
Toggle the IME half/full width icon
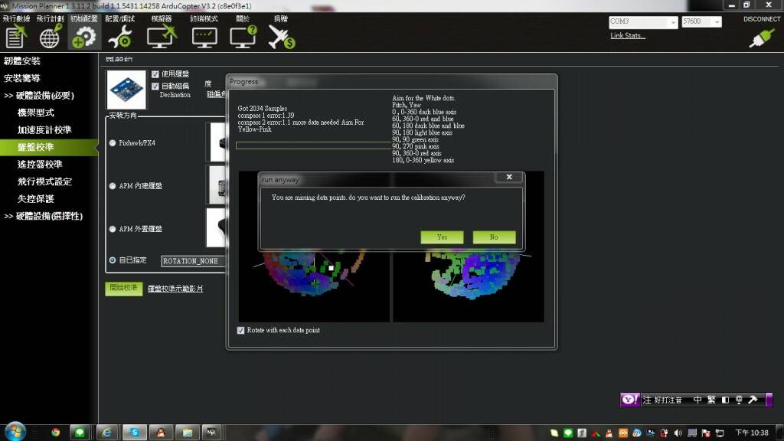(725, 400)
